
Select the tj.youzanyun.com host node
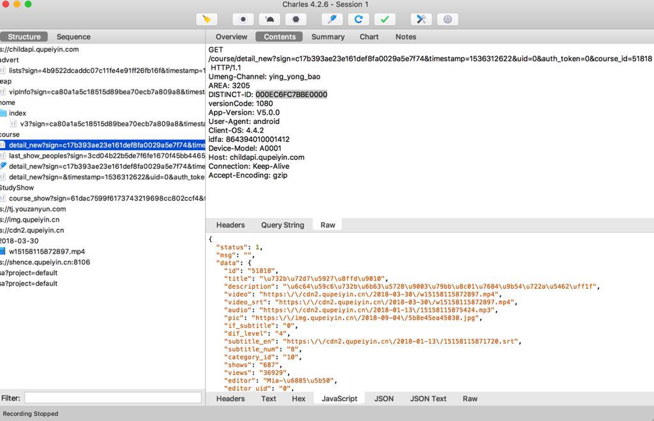click(33, 209)
